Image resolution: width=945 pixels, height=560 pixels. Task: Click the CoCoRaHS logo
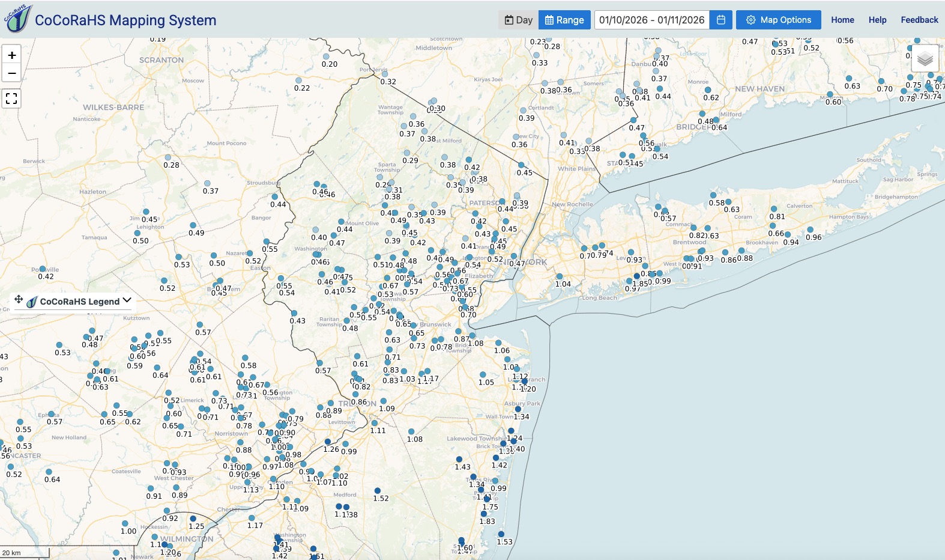[x=17, y=19]
